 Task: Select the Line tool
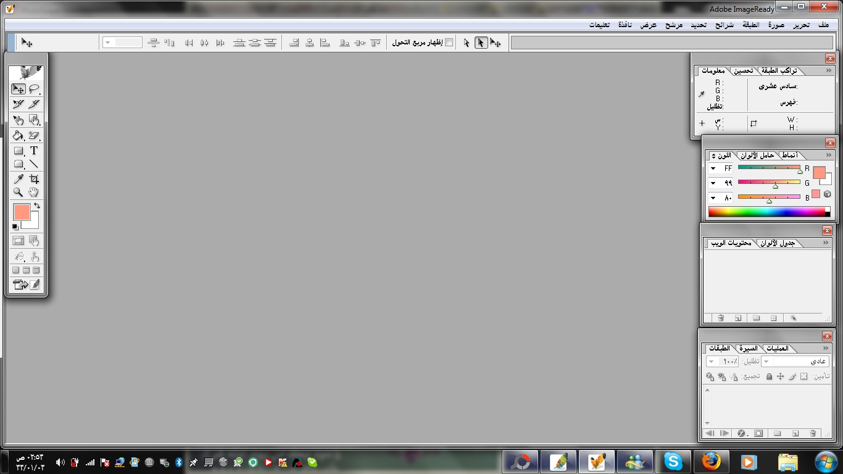pos(34,164)
